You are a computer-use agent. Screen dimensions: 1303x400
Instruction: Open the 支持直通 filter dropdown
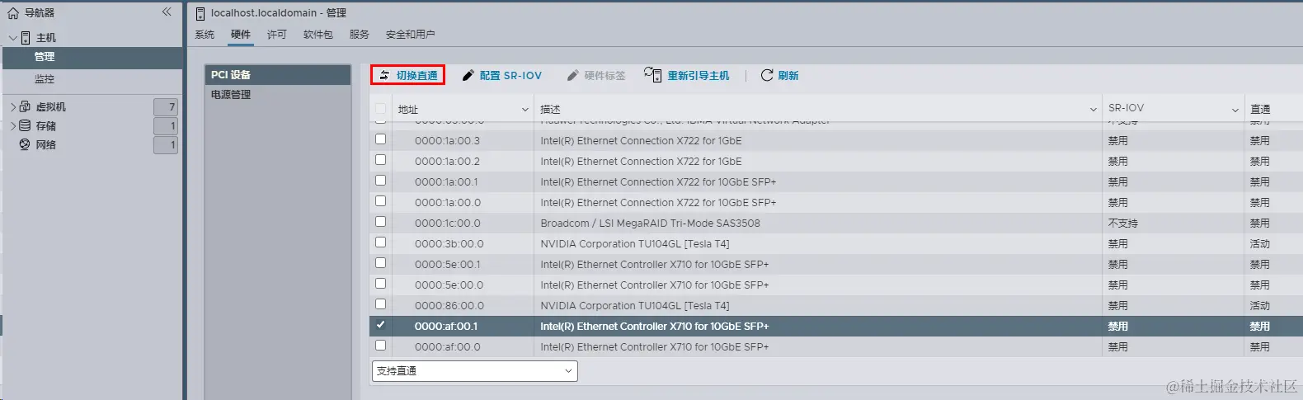click(x=475, y=371)
